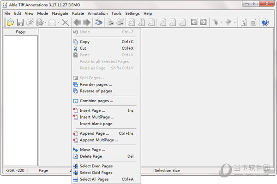Choose Insert Page from the menu

[106, 110]
